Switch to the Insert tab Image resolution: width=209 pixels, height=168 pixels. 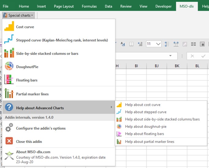(41, 6)
